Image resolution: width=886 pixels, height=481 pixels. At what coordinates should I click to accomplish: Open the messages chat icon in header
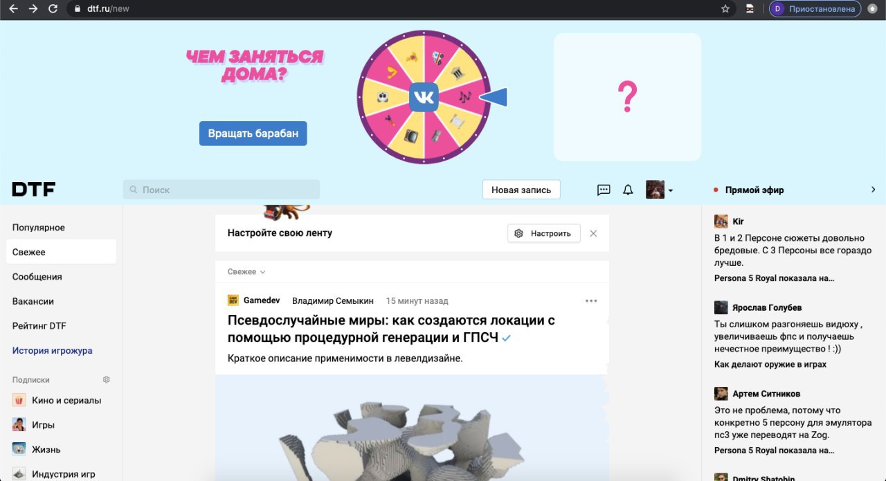(x=604, y=190)
